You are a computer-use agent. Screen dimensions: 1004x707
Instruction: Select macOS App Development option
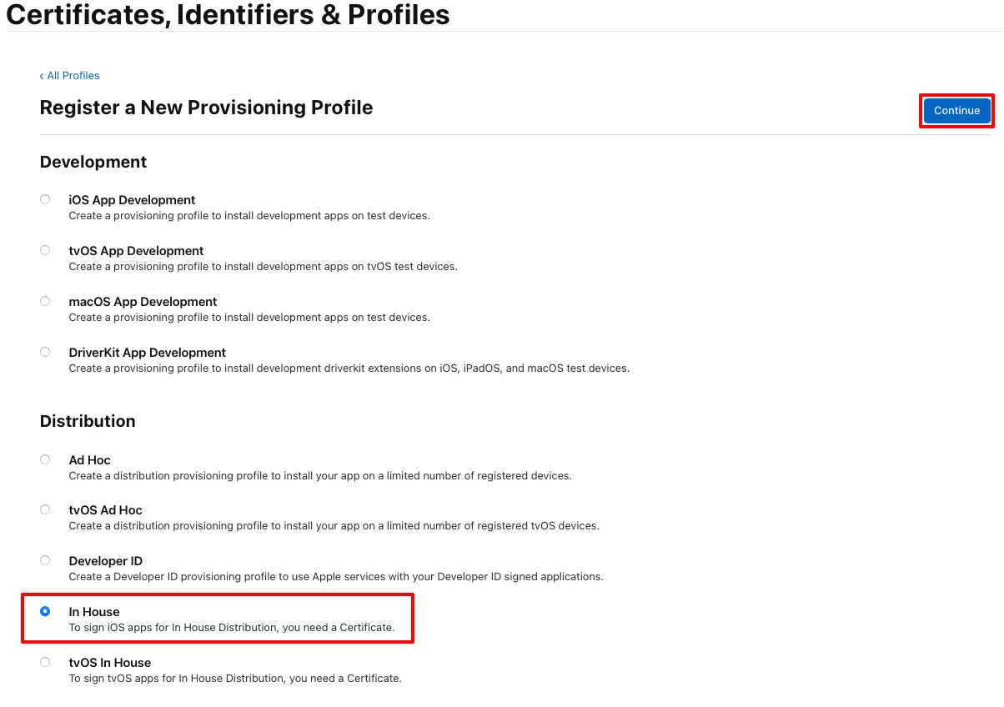coord(45,300)
